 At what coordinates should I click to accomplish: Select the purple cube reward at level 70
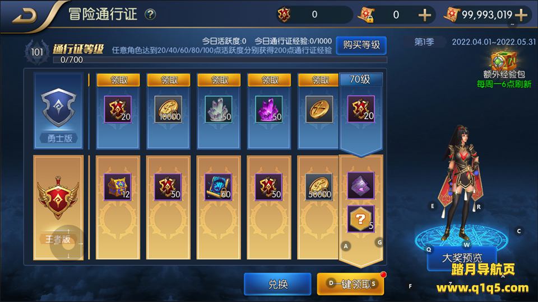tap(360, 186)
